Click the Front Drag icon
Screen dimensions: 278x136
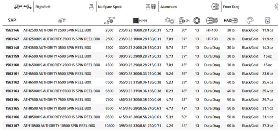tap(215, 7)
